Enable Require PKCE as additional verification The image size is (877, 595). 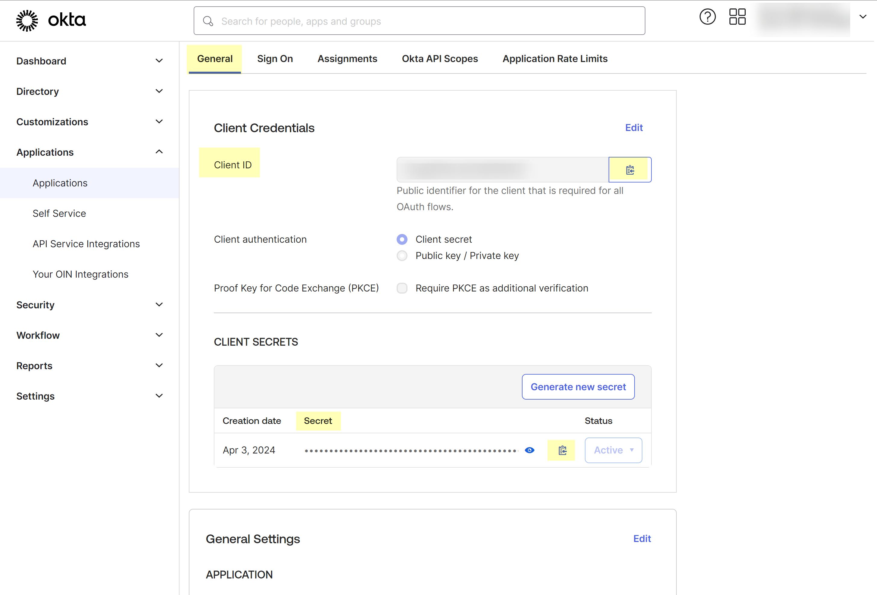pyautogui.click(x=402, y=288)
